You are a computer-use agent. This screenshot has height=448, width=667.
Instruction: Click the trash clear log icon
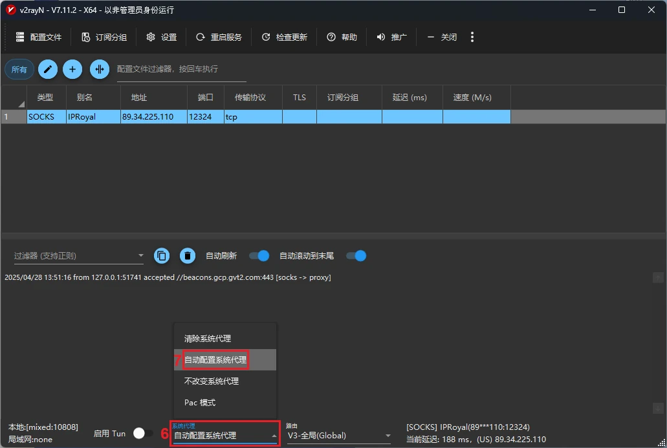[188, 256]
